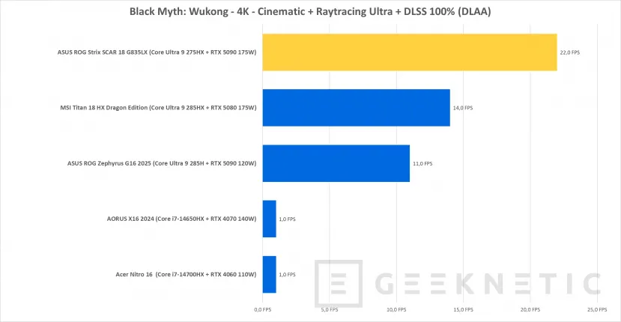Click the short AORUS X16 2024 bar
Image resolution: width=621 pixels, height=322 pixels.
(x=270, y=219)
